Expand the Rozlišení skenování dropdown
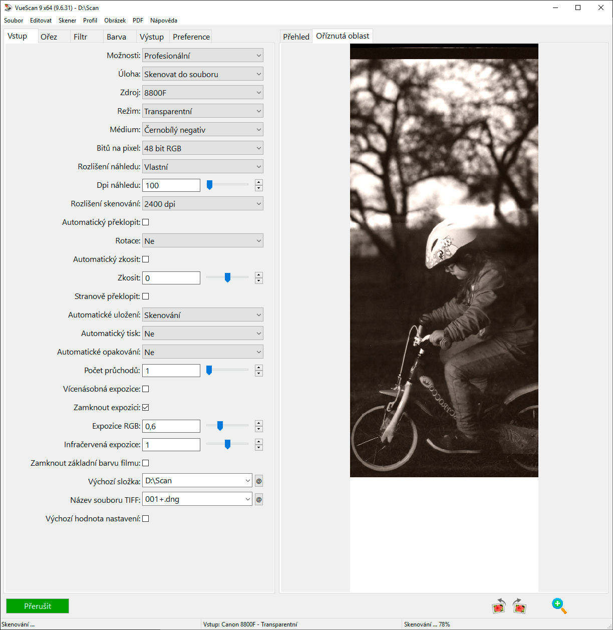The image size is (613, 630). click(x=202, y=204)
